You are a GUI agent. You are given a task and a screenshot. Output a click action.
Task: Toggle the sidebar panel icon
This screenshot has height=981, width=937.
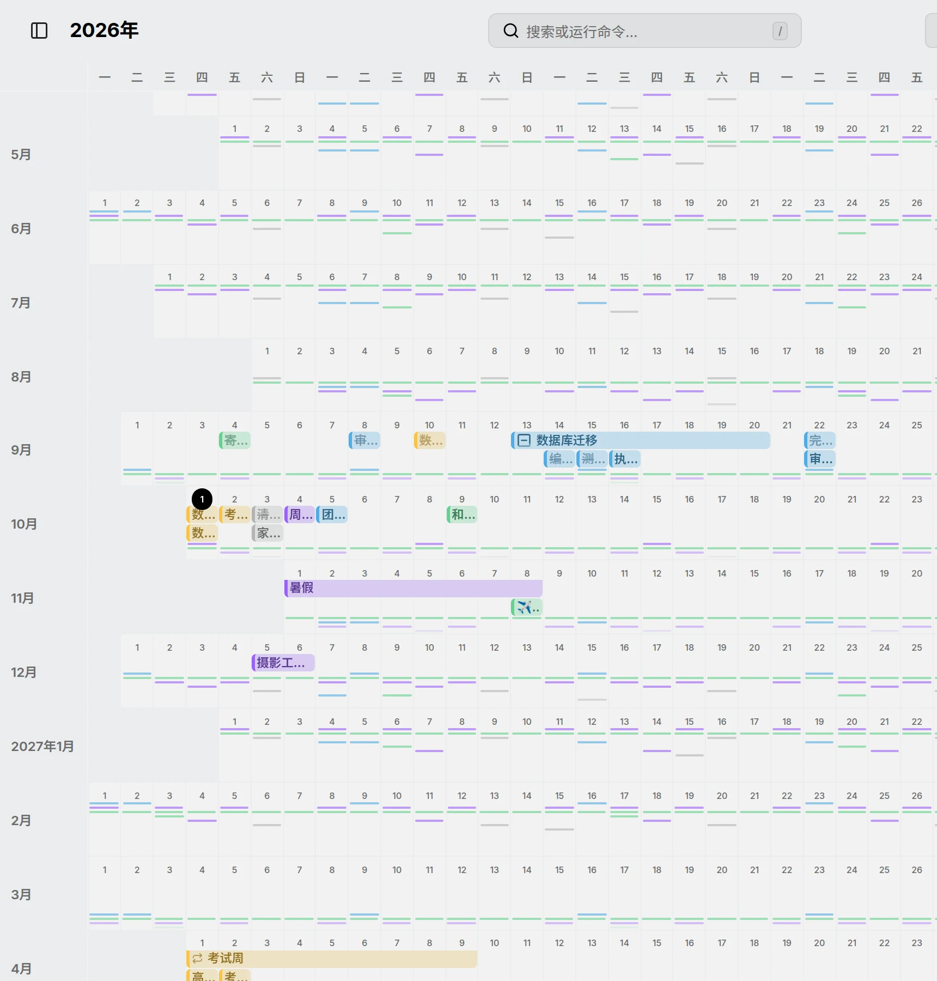point(39,31)
